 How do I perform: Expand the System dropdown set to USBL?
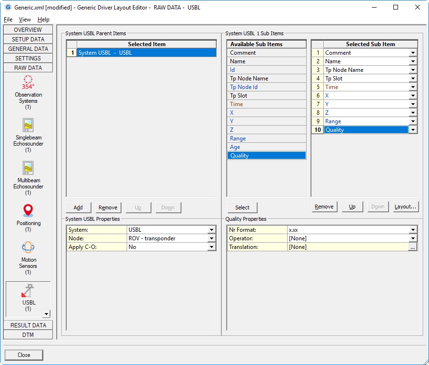tap(211, 230)
